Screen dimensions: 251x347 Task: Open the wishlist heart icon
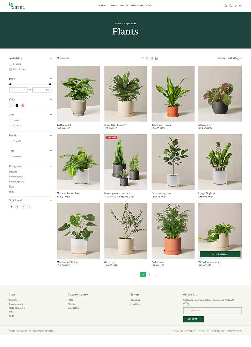[235, 6]
